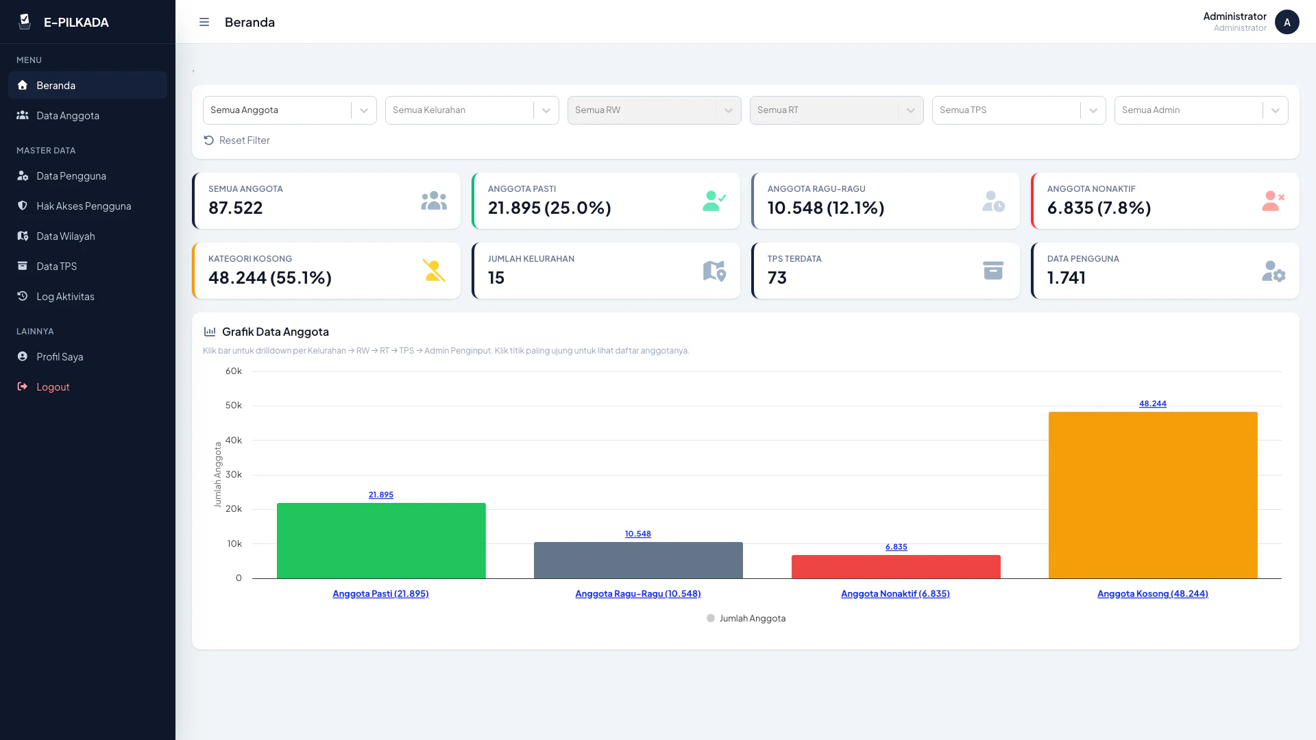Open the Anggota Ragu-Ragu (10.548) chart link
The image size is (1316, 740).
click(638, 593)
